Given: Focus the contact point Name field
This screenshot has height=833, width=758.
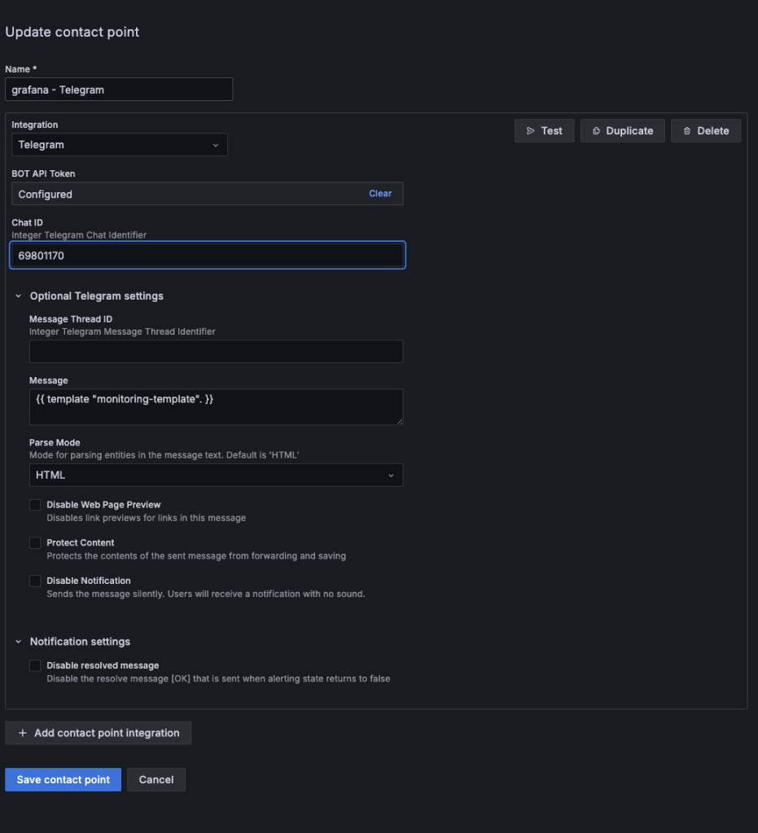Looking at the screenshot, I should 119,90.
